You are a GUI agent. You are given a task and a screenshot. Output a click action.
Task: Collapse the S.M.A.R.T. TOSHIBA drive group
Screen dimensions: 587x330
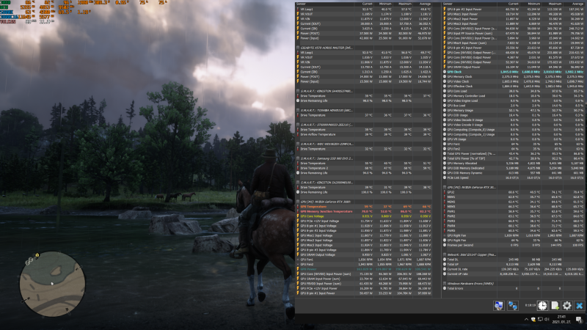(x=298, y=111)
